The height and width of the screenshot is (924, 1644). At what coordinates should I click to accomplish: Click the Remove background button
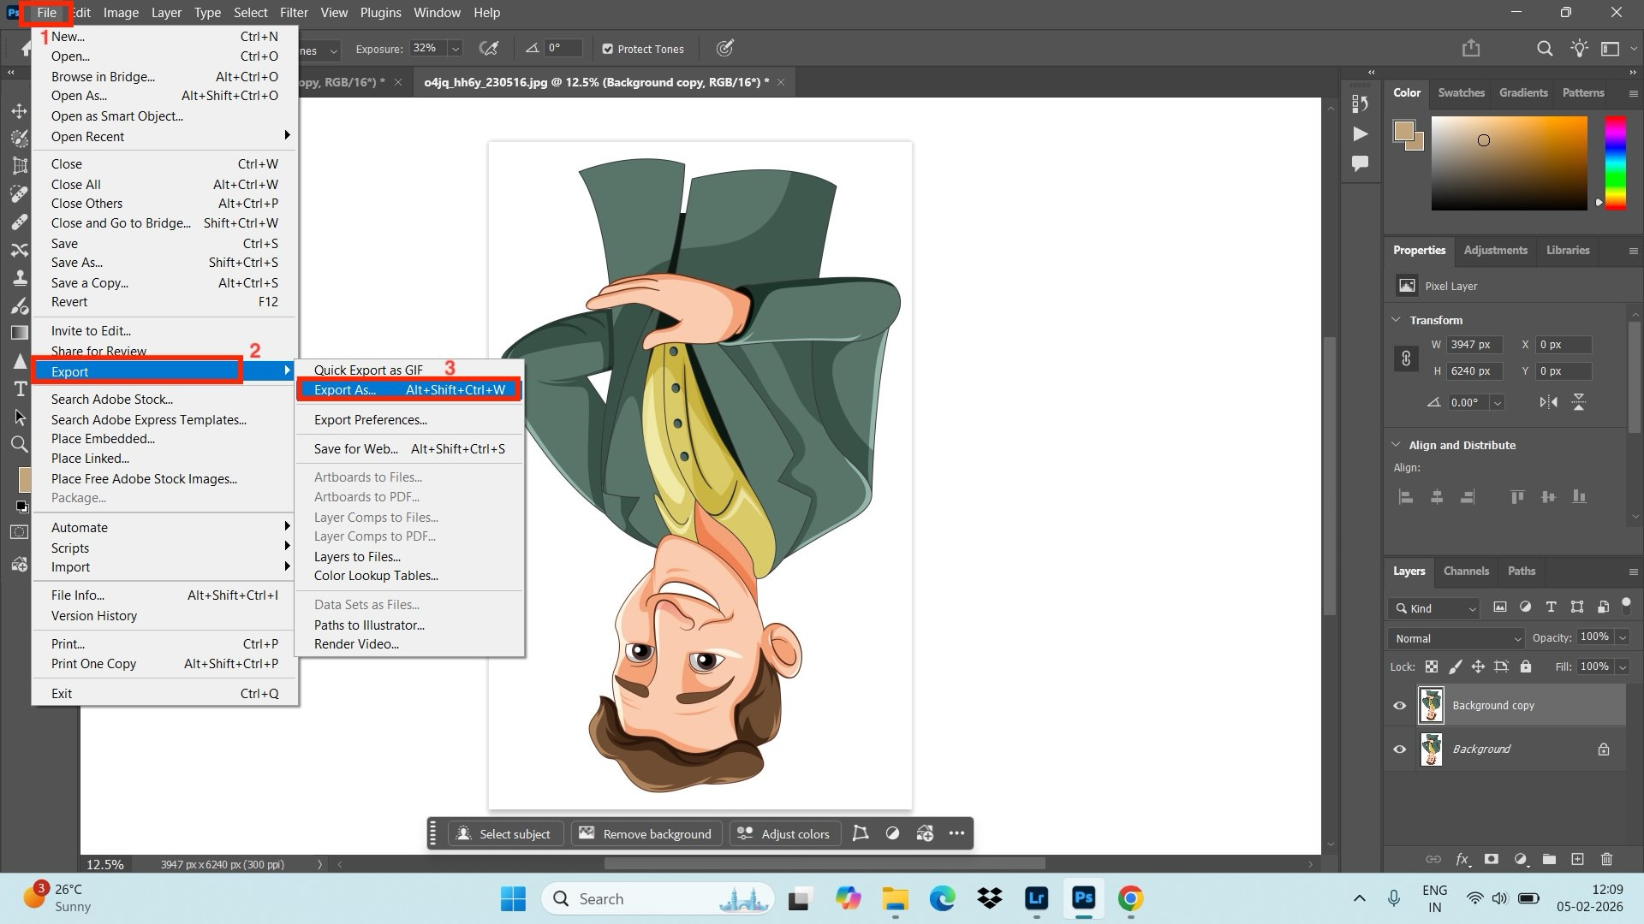pyautogui.click(x=646, y=833)
